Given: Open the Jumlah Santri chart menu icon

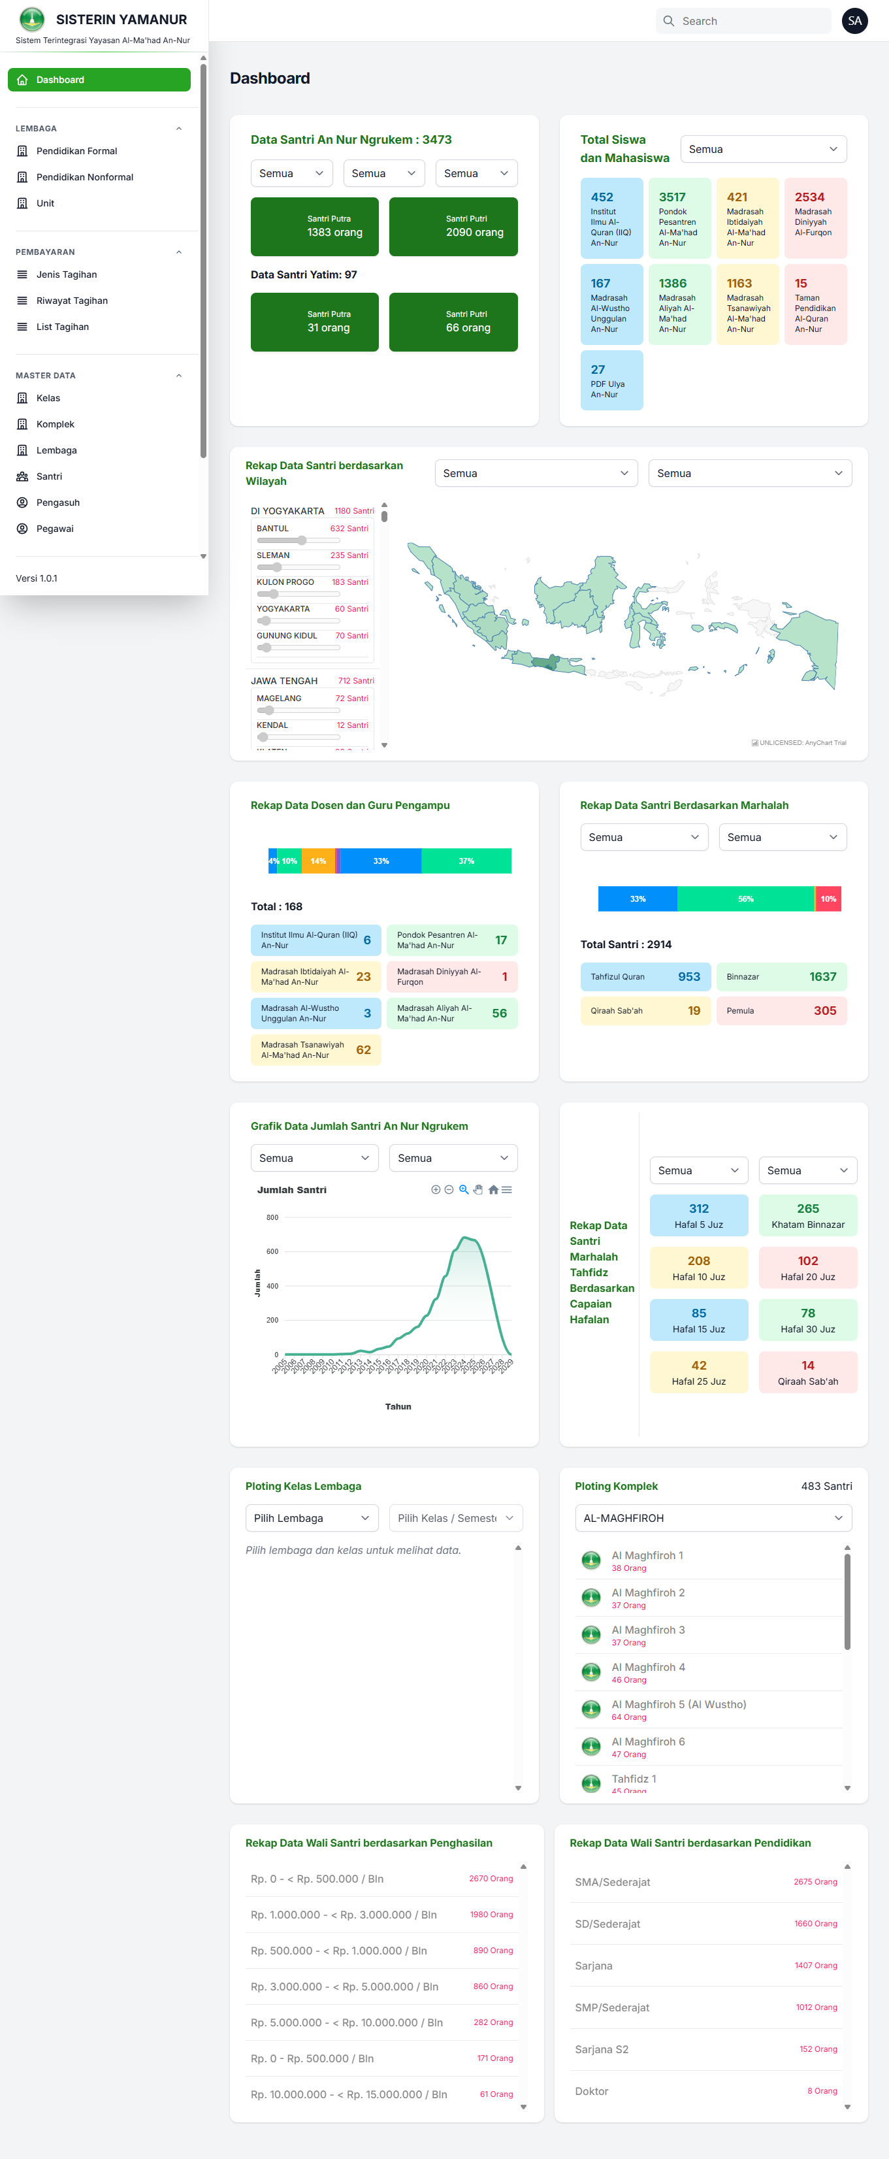Looking at the screenshot, I should point(507,1189).
